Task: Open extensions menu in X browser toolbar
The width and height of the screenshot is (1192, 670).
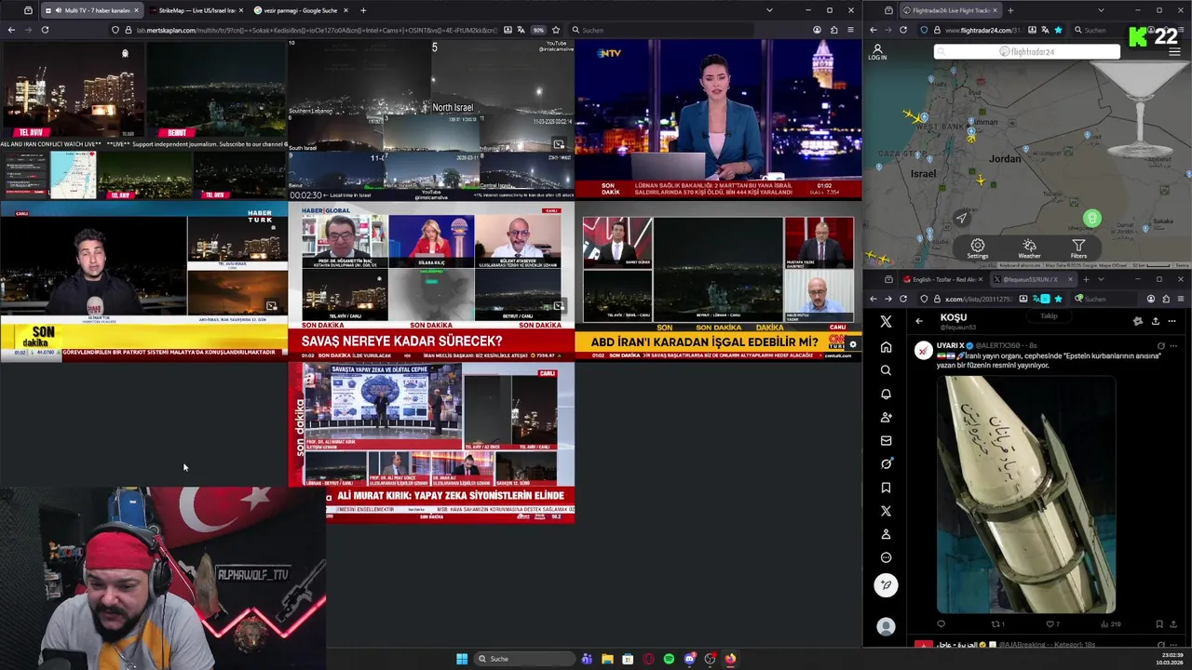Action: [x=1165, y=299]
